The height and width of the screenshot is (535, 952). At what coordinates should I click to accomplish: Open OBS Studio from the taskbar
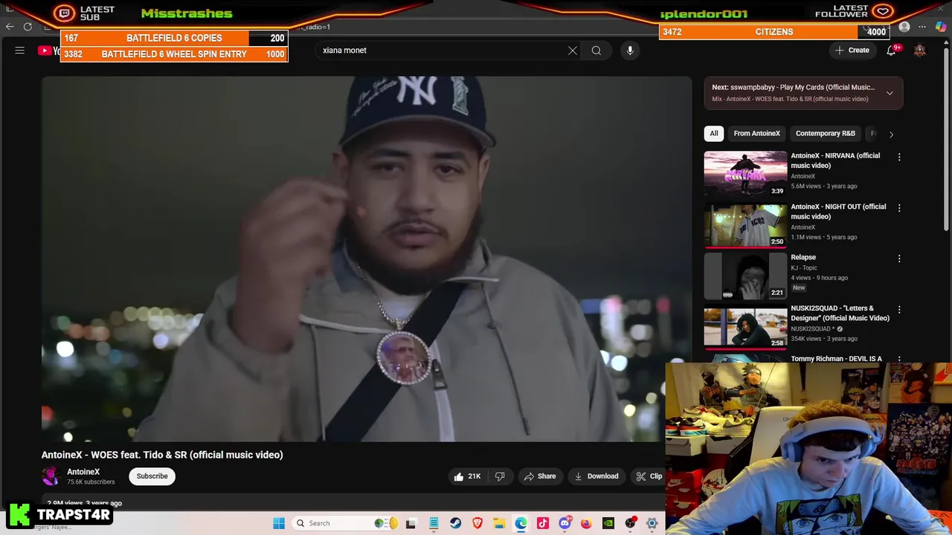(x=630, y=523)
